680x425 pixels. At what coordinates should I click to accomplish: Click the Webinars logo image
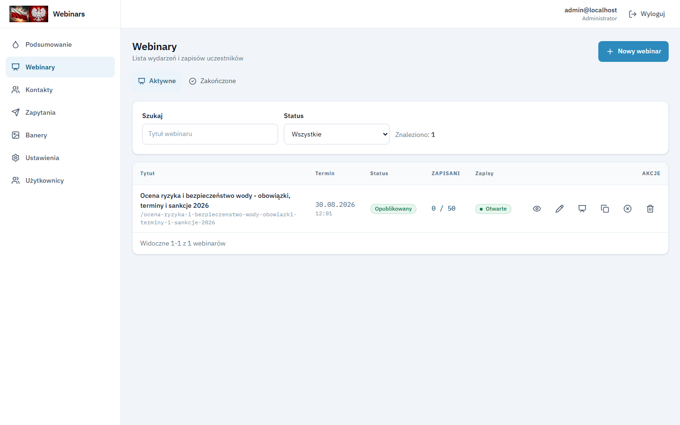(29, 14)
